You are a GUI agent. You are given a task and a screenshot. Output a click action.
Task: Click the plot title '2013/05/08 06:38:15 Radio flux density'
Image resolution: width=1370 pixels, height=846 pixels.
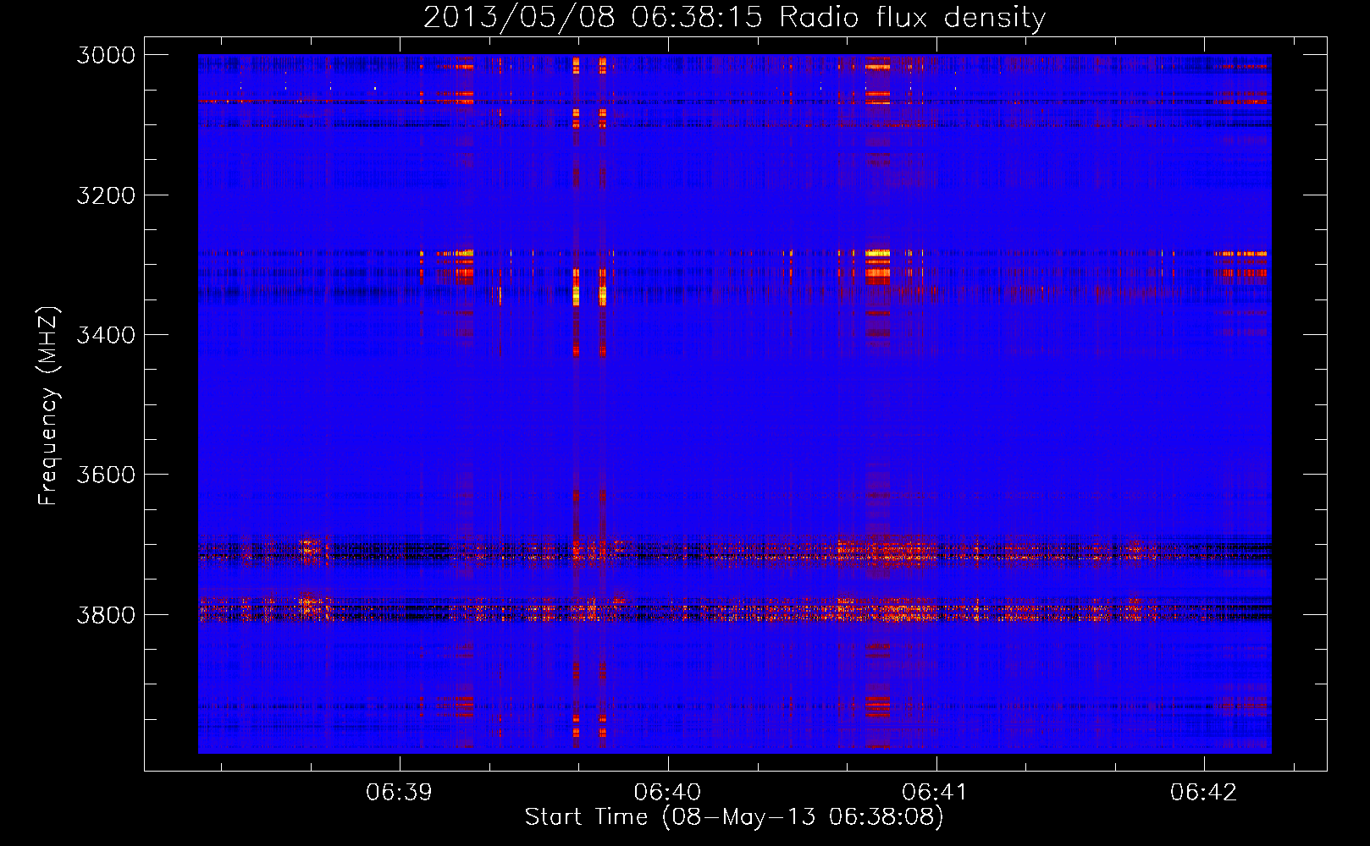point(734,17)
